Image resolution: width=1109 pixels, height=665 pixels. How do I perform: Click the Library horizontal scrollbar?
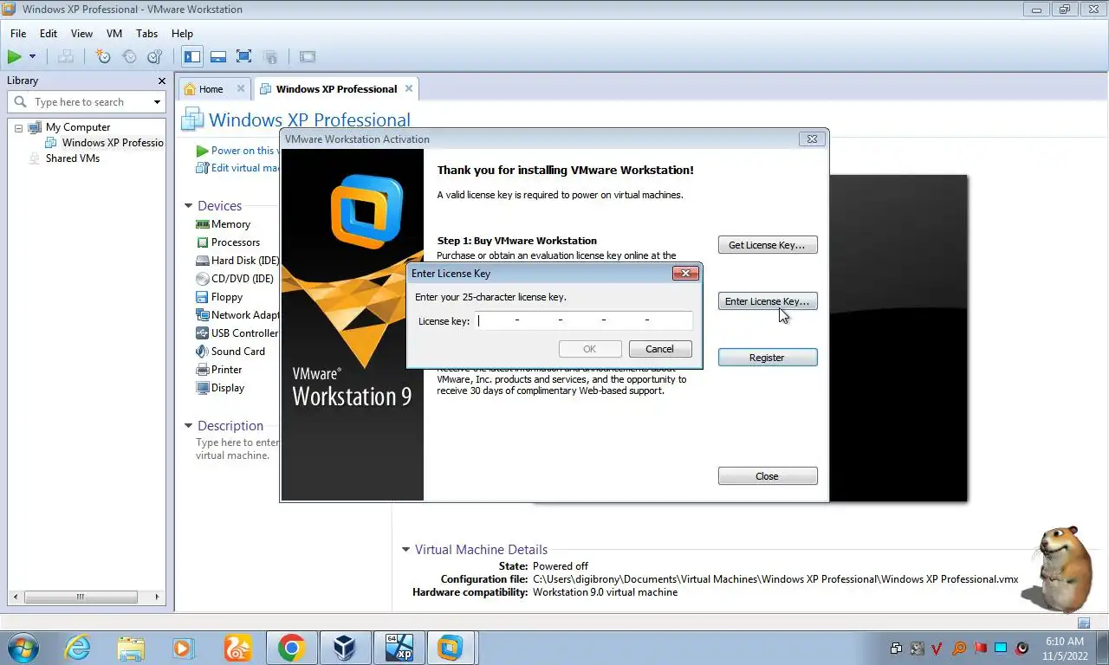87,597
